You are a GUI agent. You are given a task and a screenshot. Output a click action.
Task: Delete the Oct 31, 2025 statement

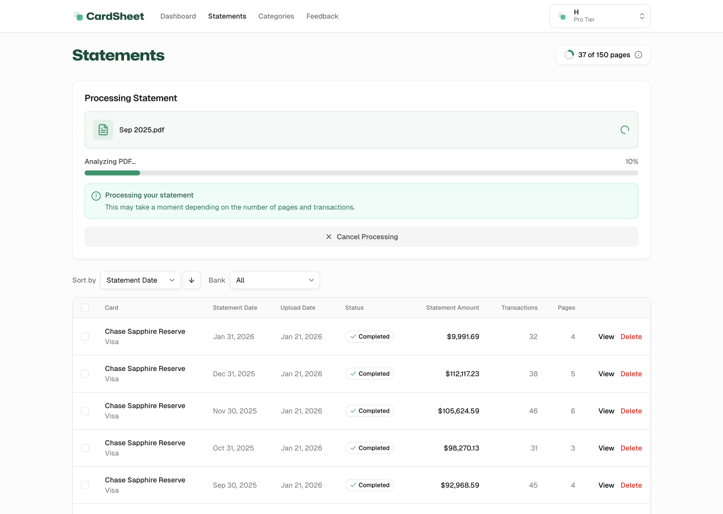(631, 448)
